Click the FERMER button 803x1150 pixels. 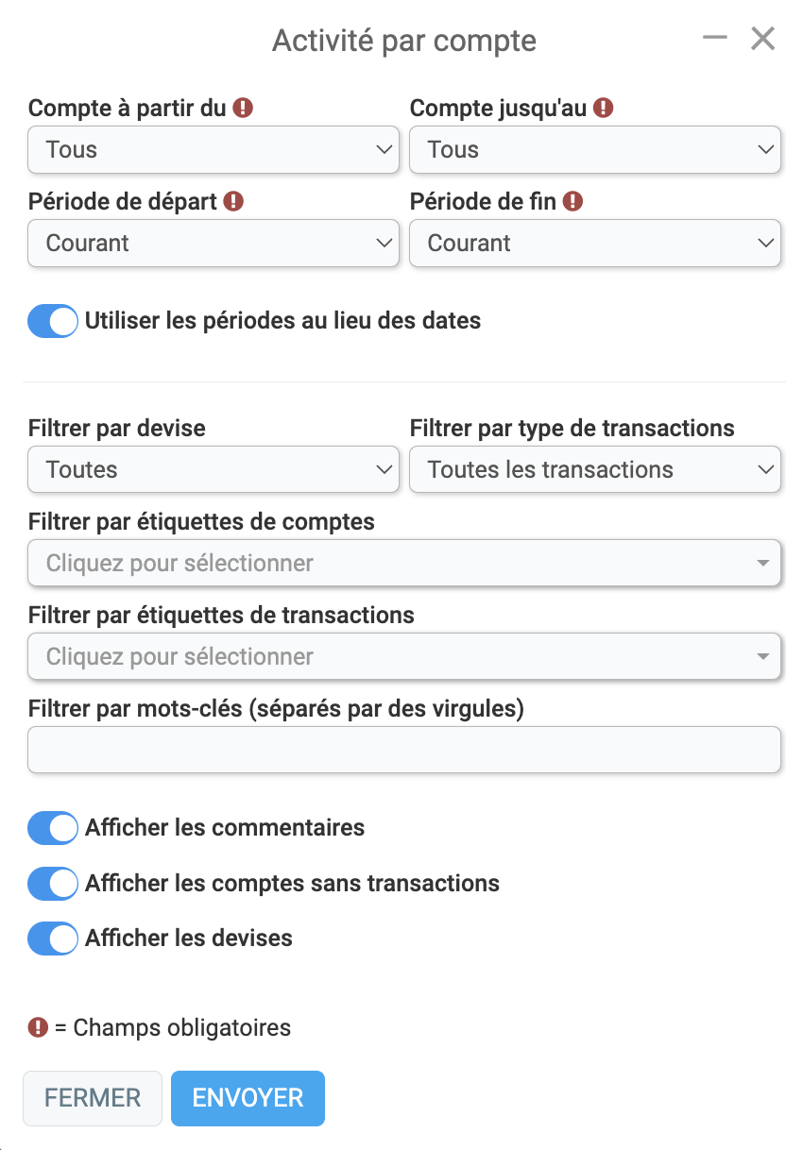93,1098
